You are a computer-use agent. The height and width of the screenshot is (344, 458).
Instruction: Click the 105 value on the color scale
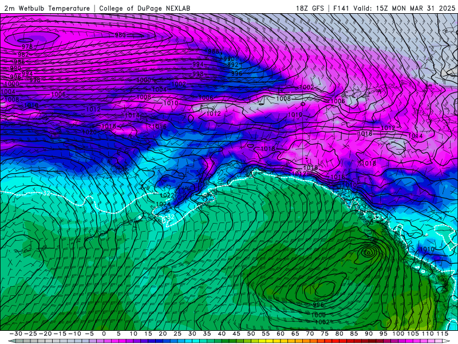(x=413, y=334)
